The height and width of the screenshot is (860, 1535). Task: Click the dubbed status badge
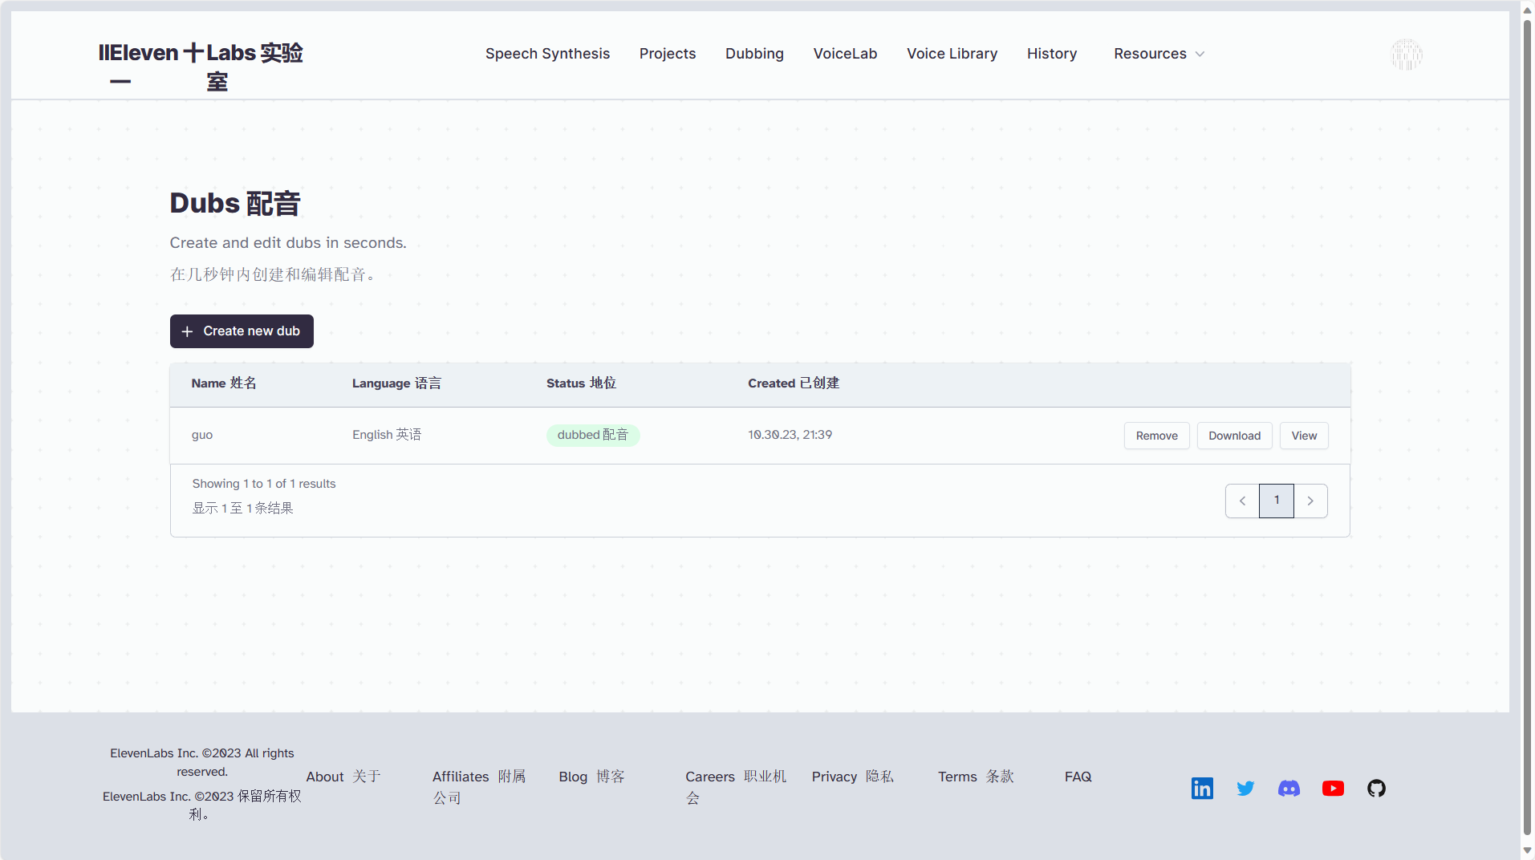point(593,435)
